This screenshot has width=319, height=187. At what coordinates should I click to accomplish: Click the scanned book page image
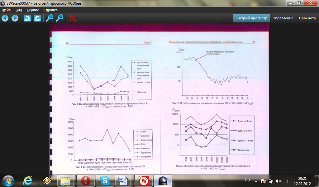(159, 99)
